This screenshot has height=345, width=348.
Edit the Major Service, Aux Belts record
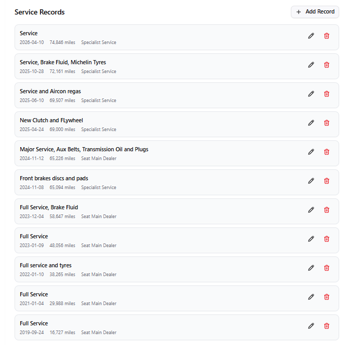click(311, 152)
